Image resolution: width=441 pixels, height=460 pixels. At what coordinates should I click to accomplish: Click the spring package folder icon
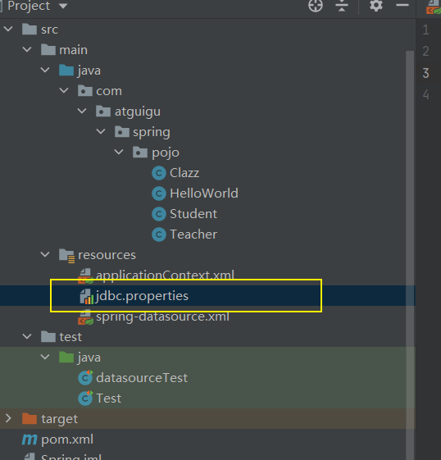tap(122, 132)
